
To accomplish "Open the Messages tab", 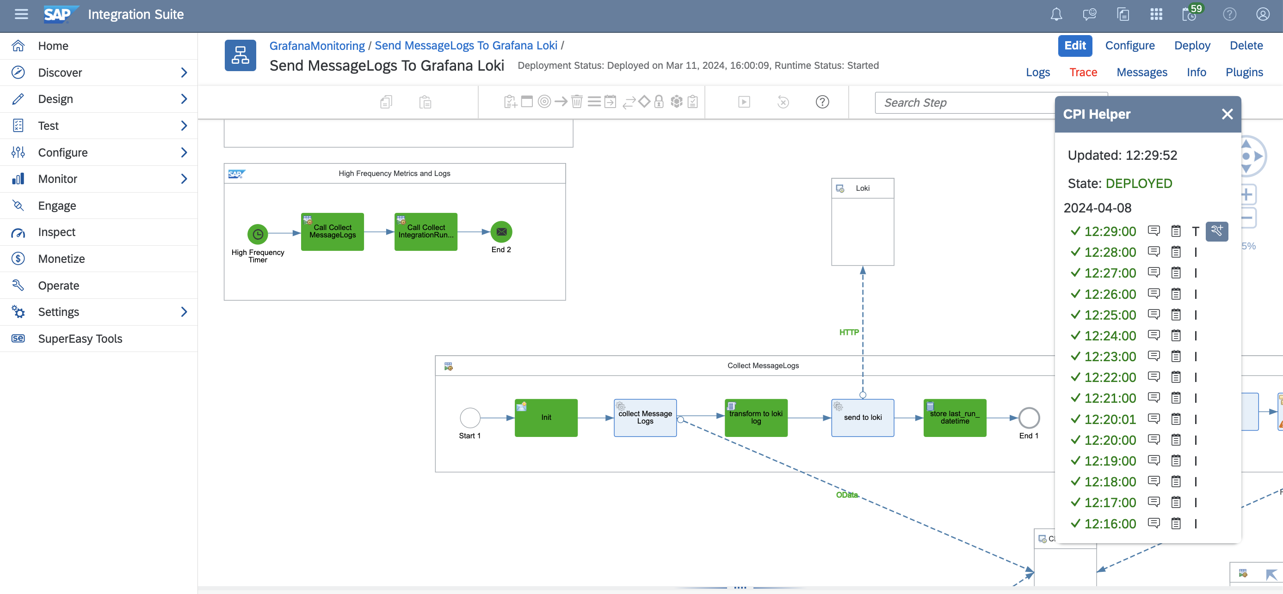I will click(x=1141, y=72).
